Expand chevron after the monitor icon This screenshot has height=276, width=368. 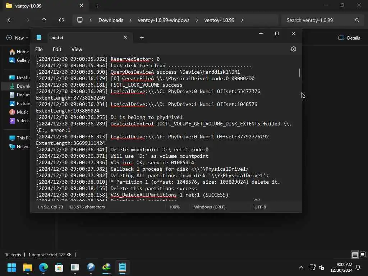coord(91,20)
